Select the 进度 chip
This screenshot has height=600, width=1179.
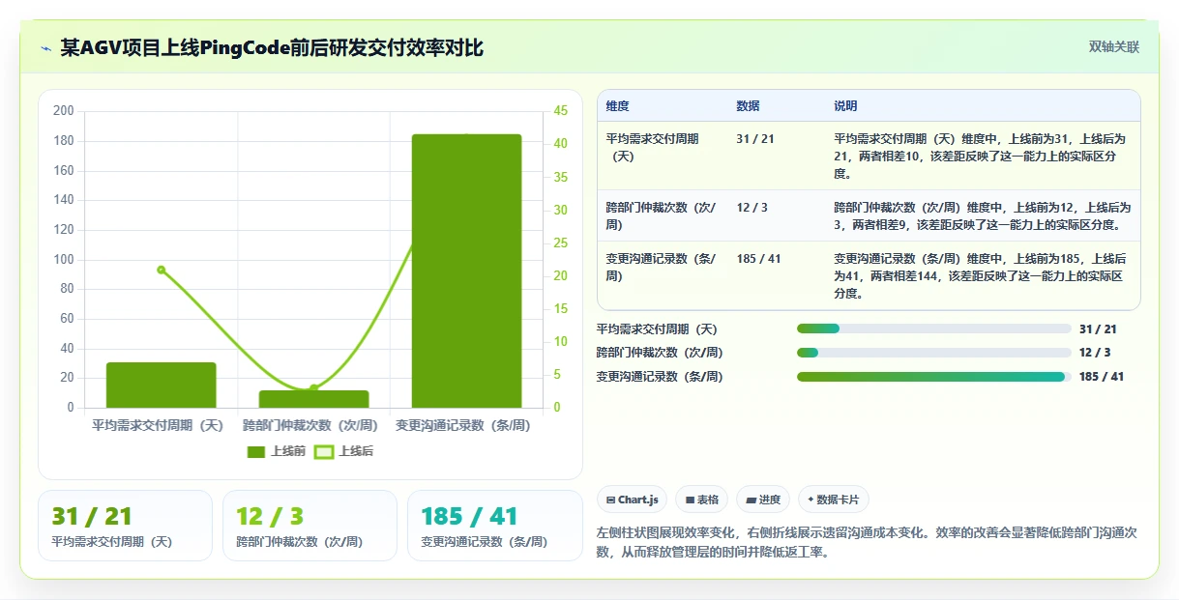(x=763, y=500)
